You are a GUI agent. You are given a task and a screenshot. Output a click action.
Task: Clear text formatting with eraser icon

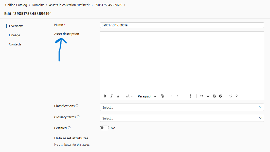click(x=162, y=96)
